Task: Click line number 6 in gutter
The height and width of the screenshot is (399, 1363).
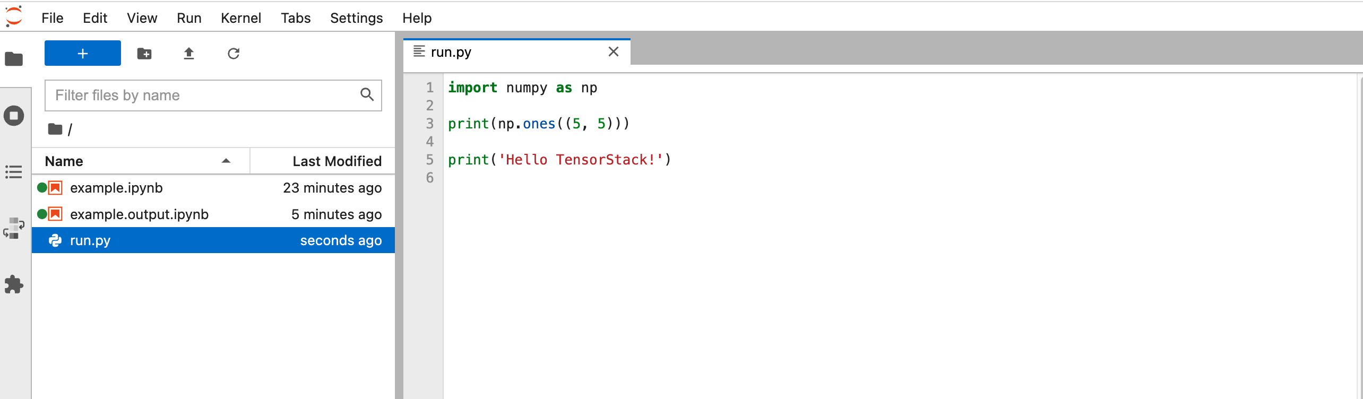Action: pyautogui.click(x=430, y=178)
